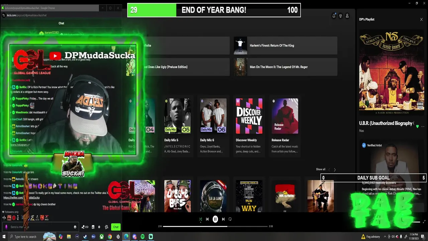Viewport: 428px width, 241px height.
Task: Open Google Chrome from the taskbar
Action: tap(110, 237)
